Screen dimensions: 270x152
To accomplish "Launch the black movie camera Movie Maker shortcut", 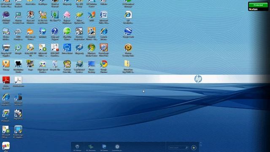I will click(x=18, y=64).
